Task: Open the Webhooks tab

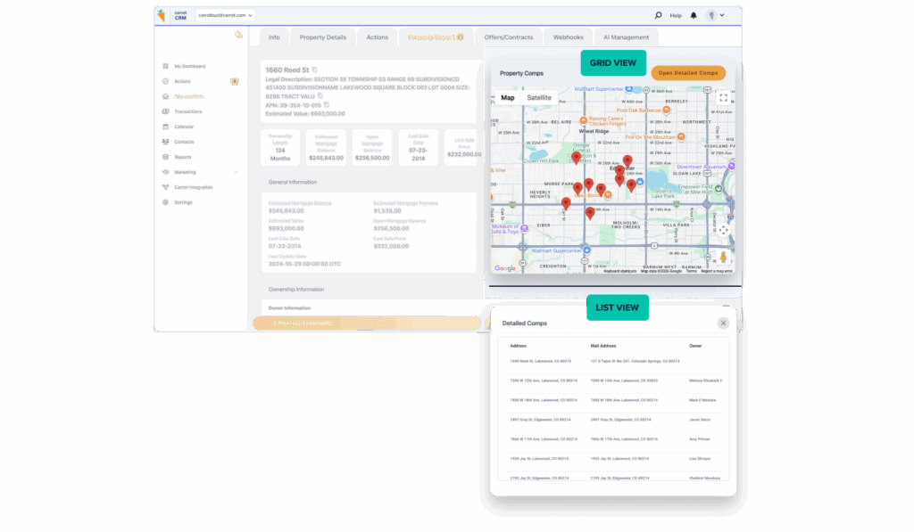Action: 569,37
